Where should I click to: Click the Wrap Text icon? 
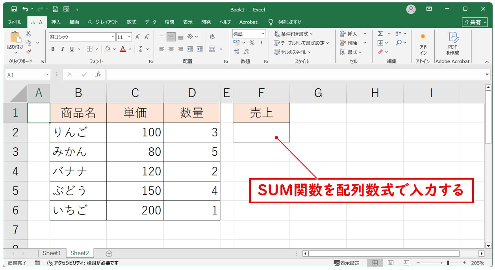point(212,37)
